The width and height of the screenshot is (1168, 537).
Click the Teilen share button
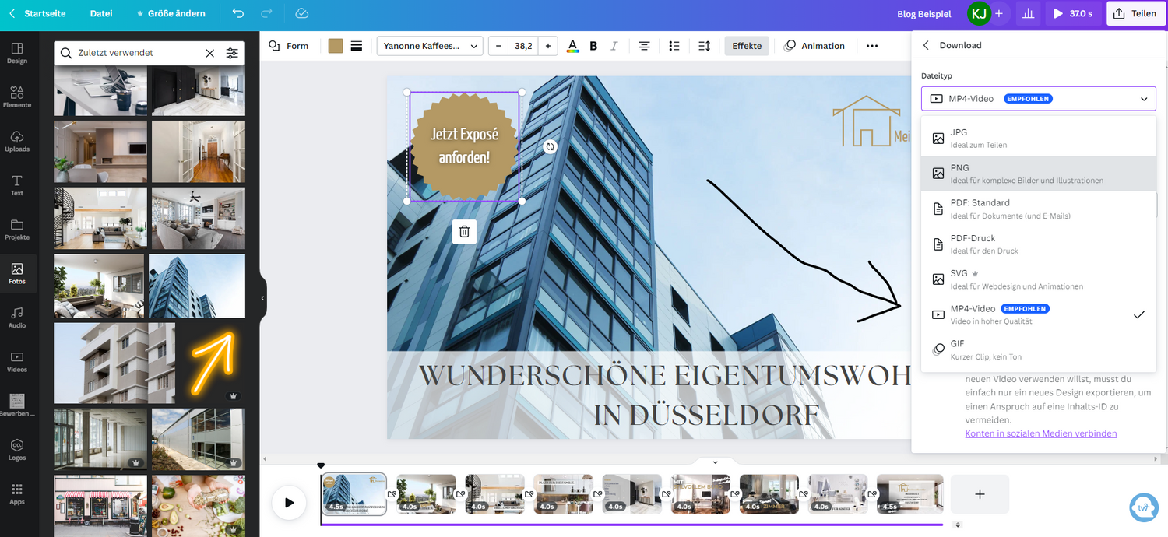tap(1135, 13)
